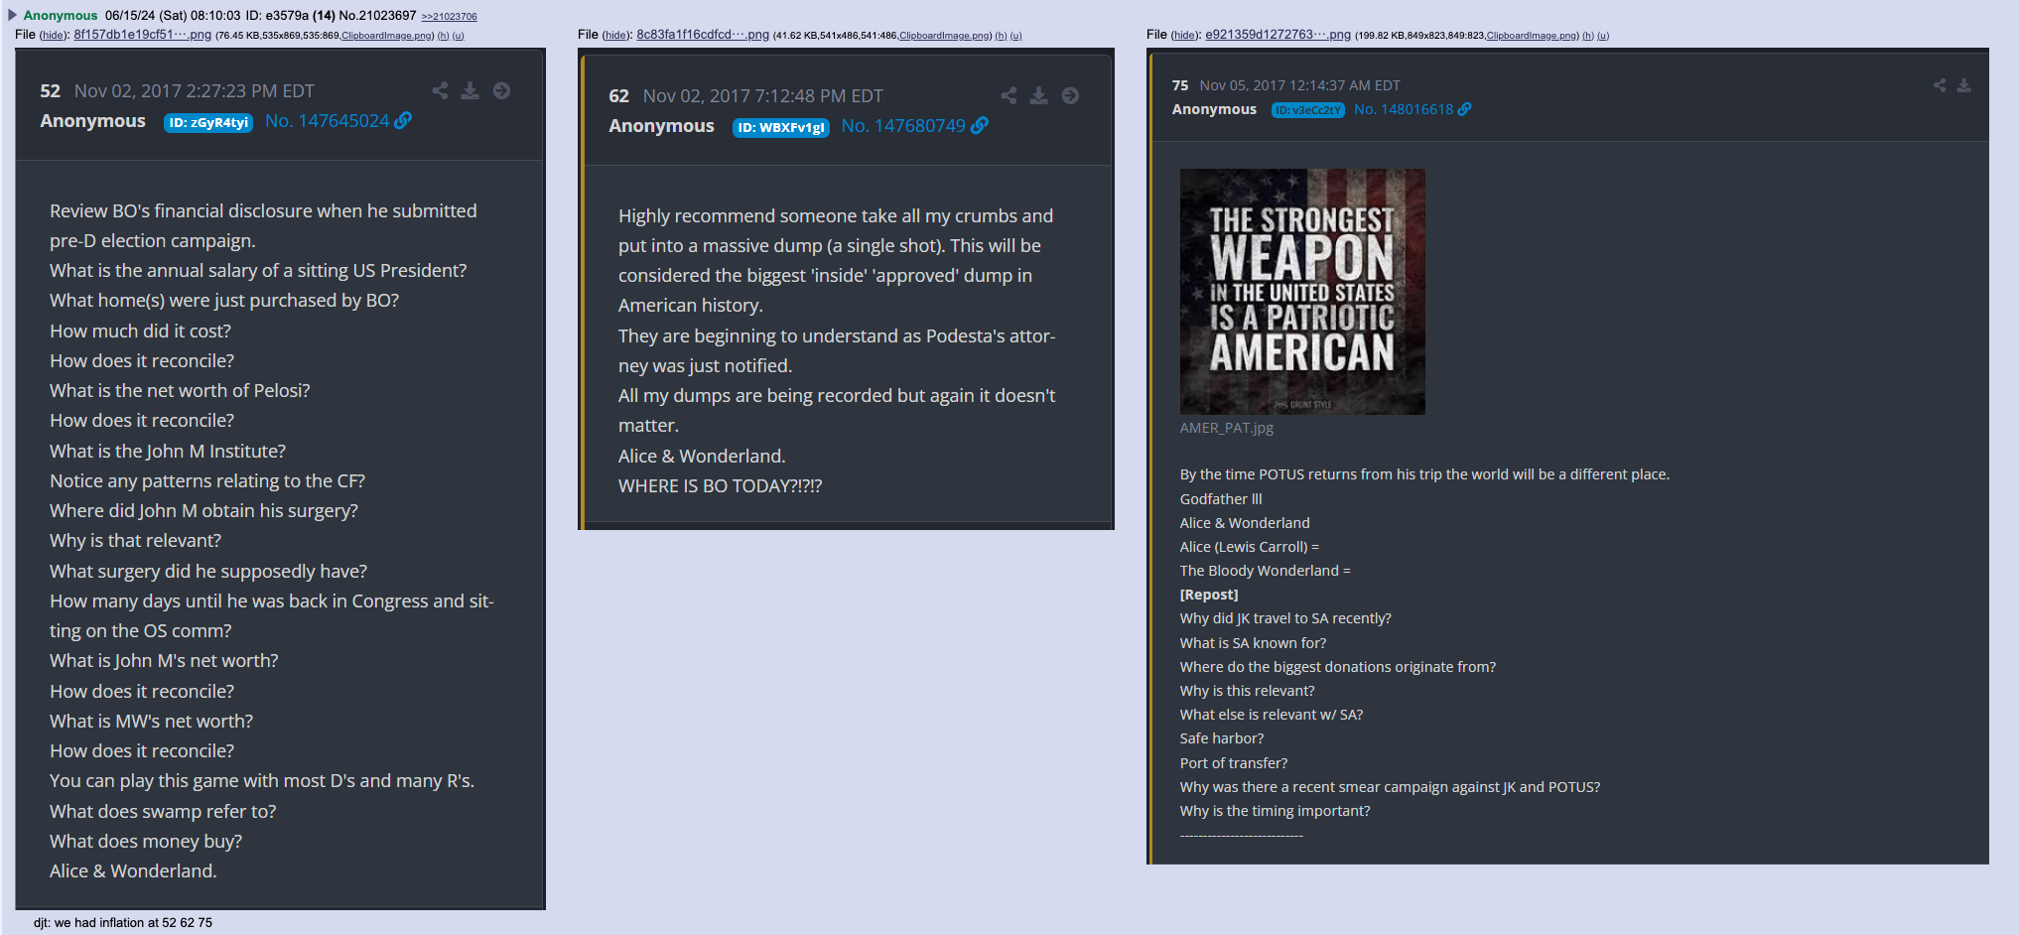Click the timestamp Nov 02, 2017 2:27:23 PM EDT
The image size is (2019, 935).
[195, 91]
